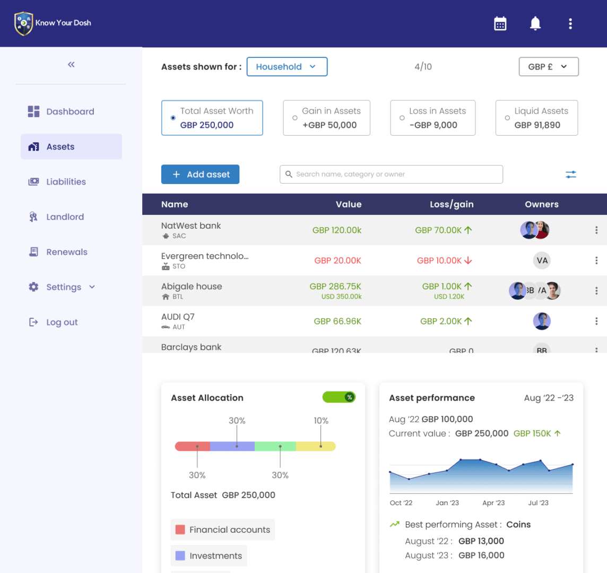This screenshot has width=607, height=573.
Task: Open the row menu for AUDI Q7
Action: click(x=596, y=321)
